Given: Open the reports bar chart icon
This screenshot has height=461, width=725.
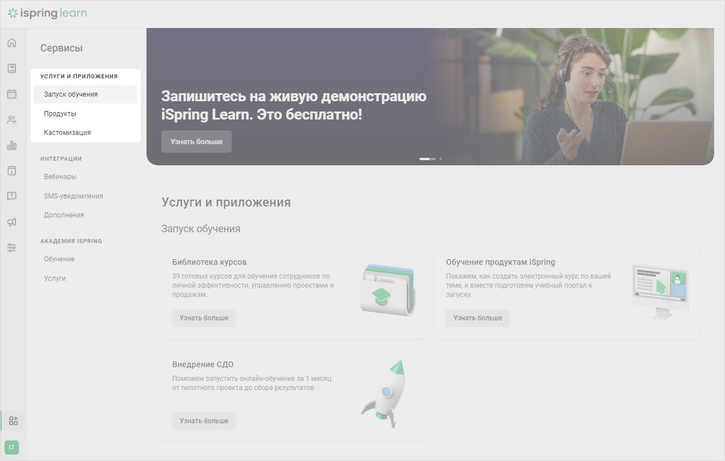Looking at the screenshot, I should click(12, 145).
